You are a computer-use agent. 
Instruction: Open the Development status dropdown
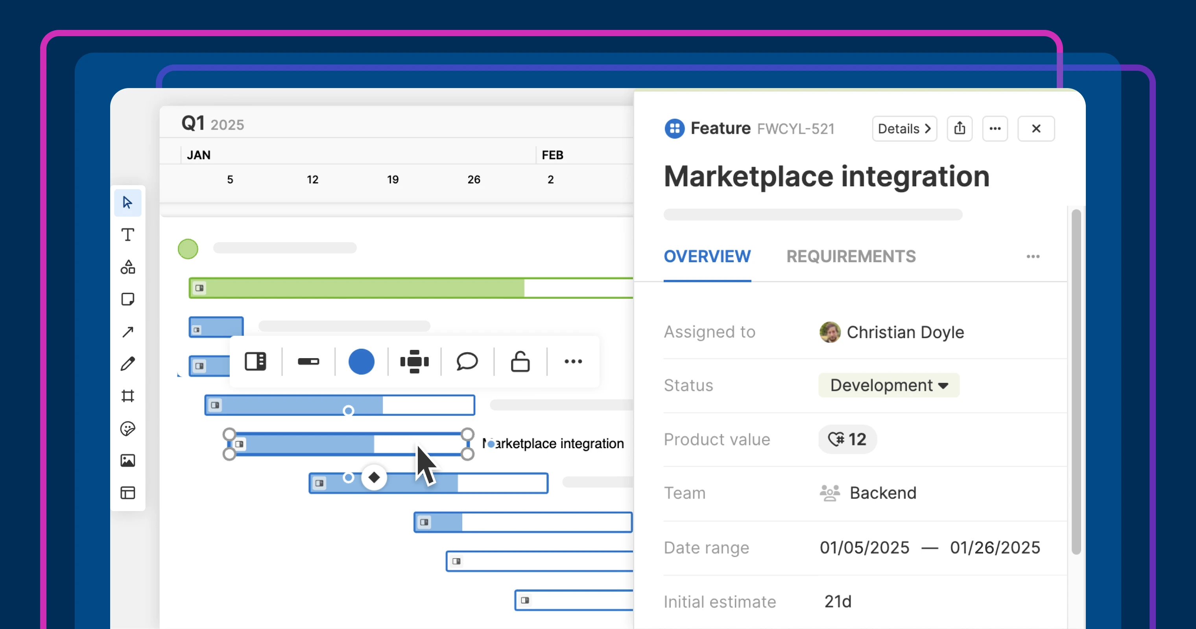tap(888, 385)
